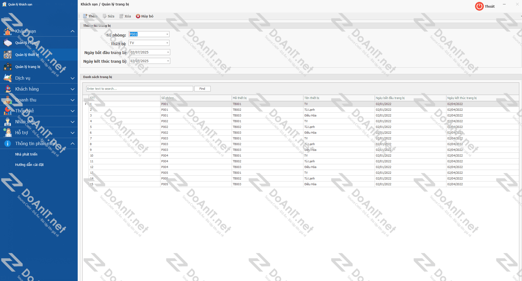The height and width of the screenshot is (281, 522).
Task: Expand the Hỗ trợ section chevron
Action: point(73,133)
